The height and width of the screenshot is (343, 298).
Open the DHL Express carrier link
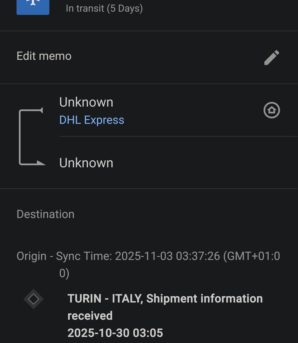pos(91,120)
